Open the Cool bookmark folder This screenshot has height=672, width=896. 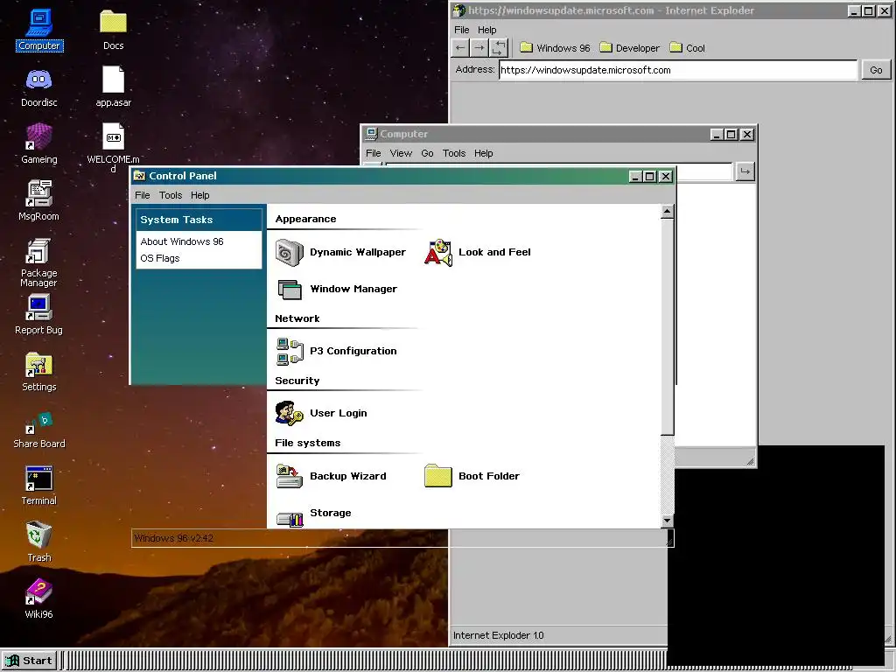pyautogui.click(x=688, y=48)
